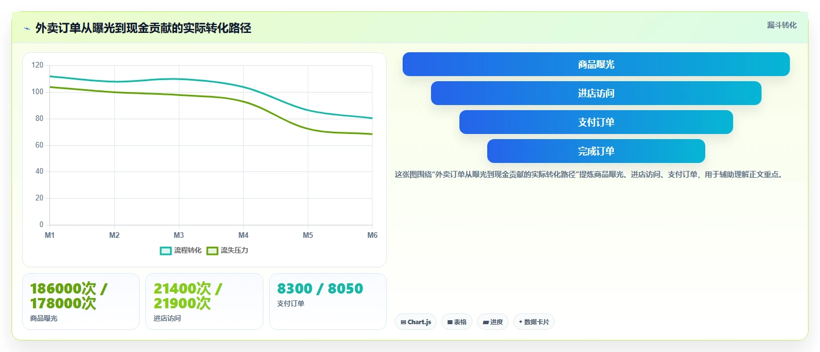Viewport: 820px width, 352px height.
Task: Click the 60 y-axis value
Action: click(39, 145)
